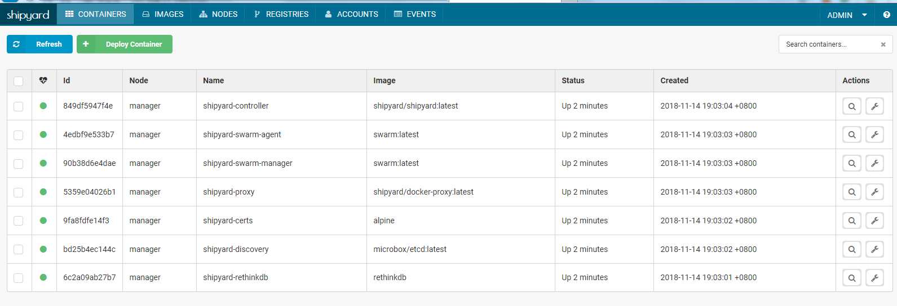Click container id 6c2a09ab27b7
The width and height of the screenshot is (897, 306).
coord(90,277)
